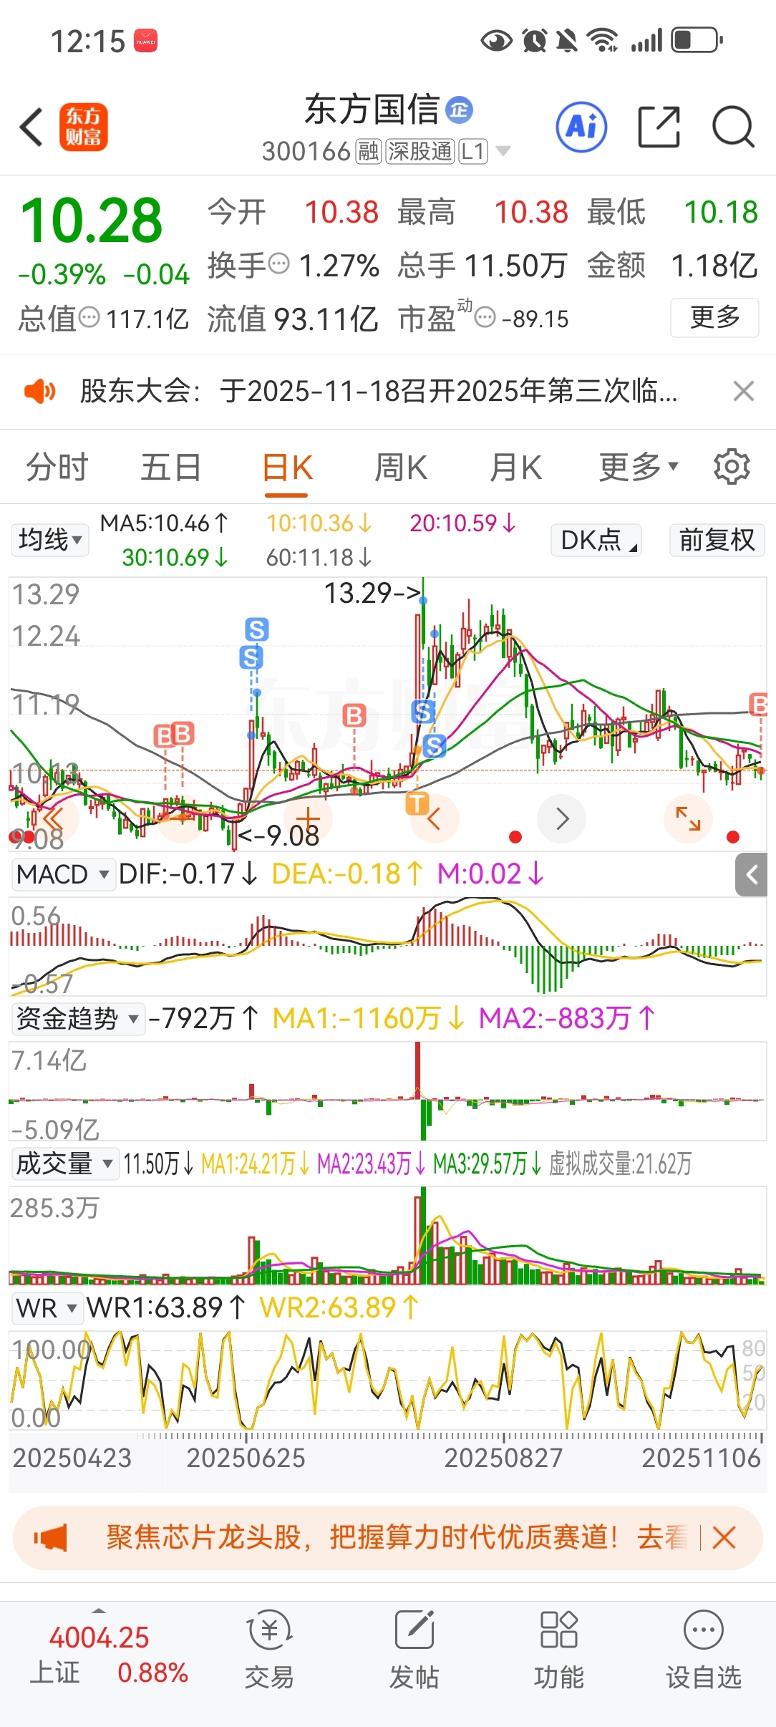The width and height of the screenshot is (776, 1727).
Task: Open the 功能 functions menu
Action: 559,1650
